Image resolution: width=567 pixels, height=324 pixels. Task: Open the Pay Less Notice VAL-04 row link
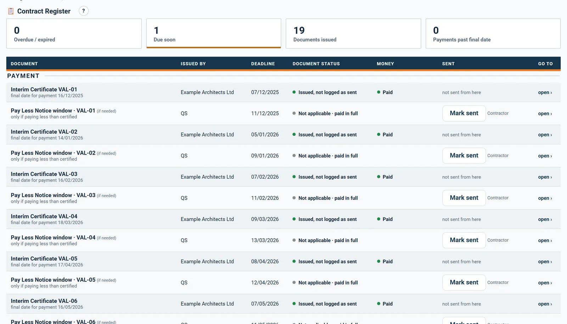click(x=545, y=240)
